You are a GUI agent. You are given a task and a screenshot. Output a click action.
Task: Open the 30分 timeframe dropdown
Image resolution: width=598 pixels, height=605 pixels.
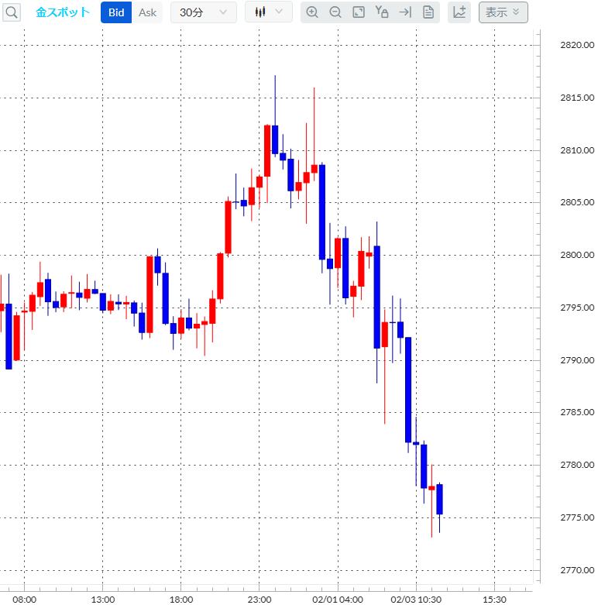(x=203, y=12)
